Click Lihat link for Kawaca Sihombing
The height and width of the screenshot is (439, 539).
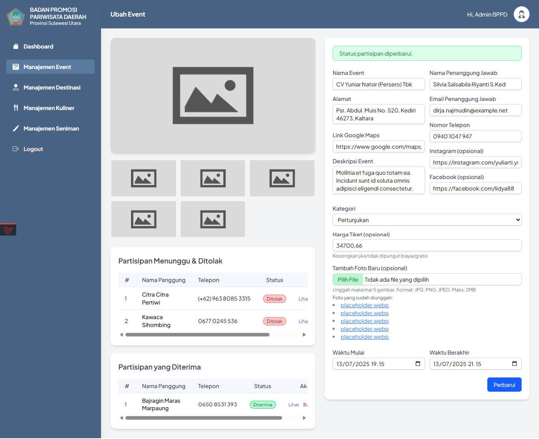(x=303, y=321)
